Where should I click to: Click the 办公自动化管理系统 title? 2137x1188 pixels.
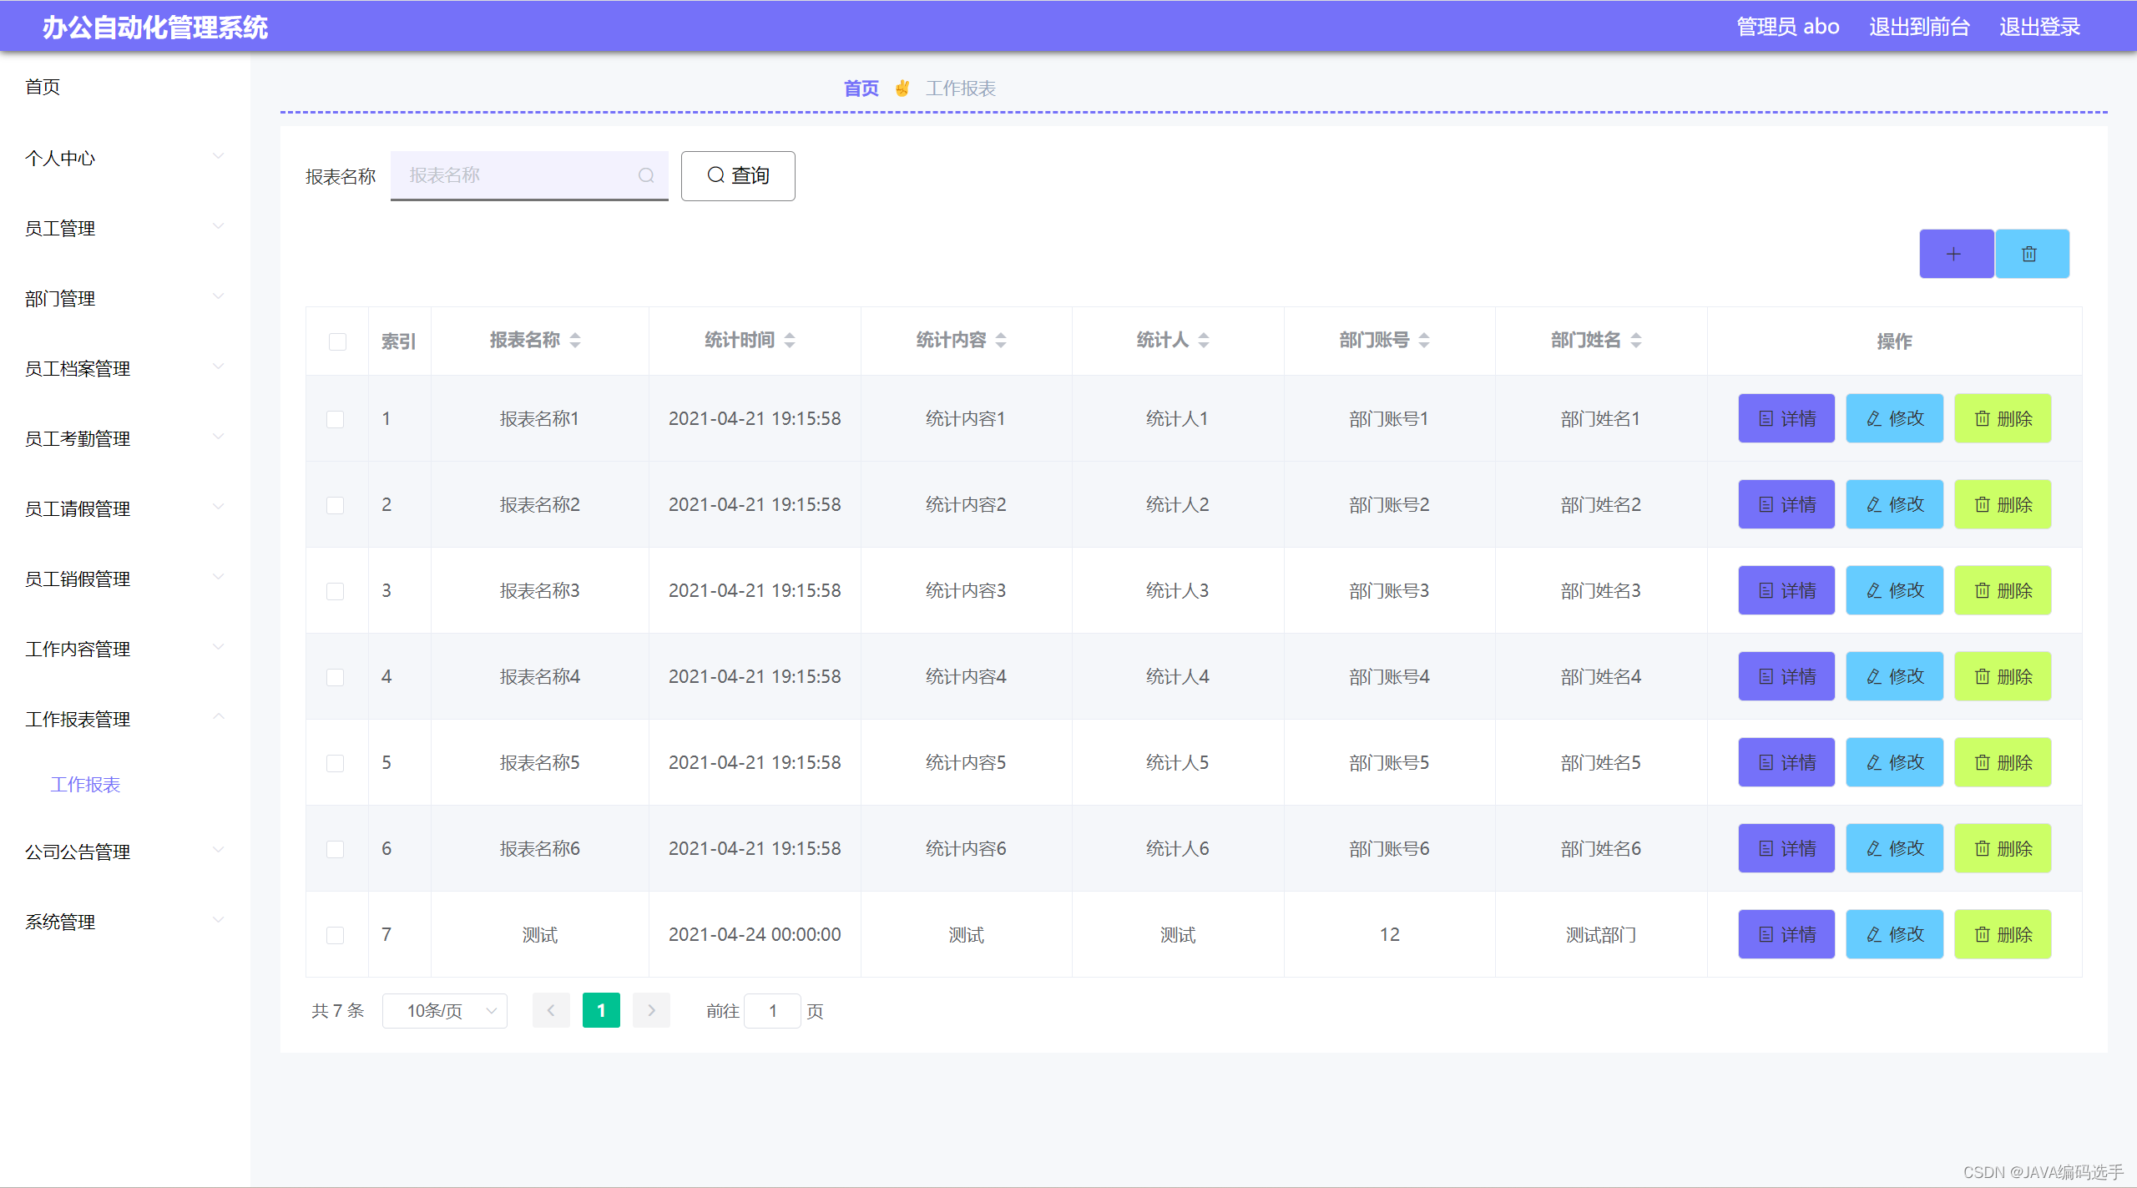click(155, 28)
